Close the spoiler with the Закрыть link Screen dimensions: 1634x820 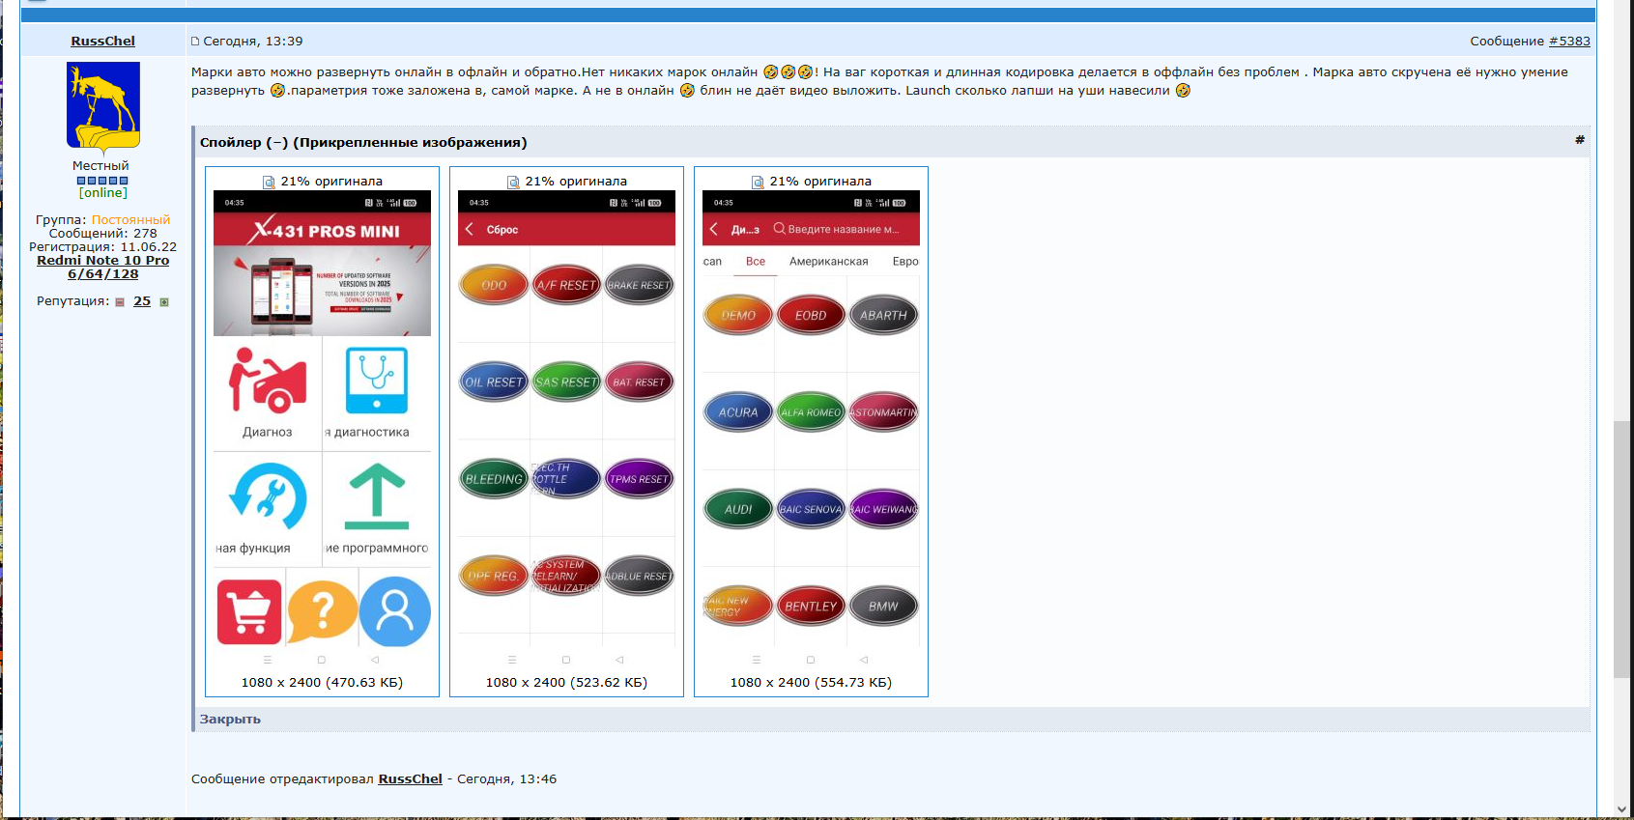click(230, 720)
